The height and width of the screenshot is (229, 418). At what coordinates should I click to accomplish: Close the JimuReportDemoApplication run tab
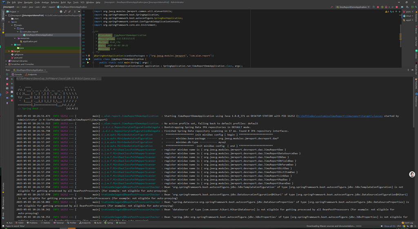[x=45, y=70]
